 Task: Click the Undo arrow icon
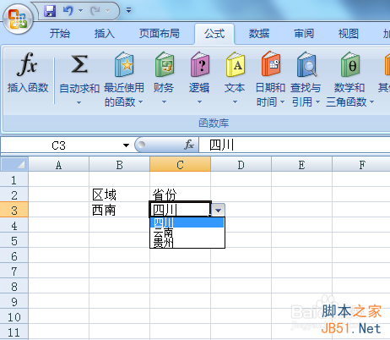[x=68, y=11]
